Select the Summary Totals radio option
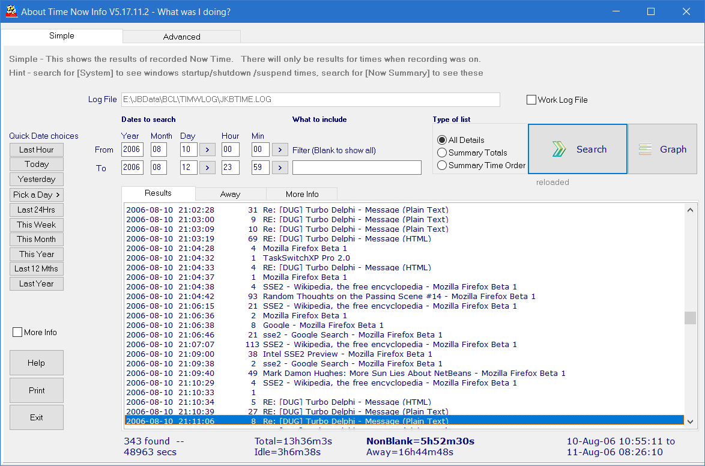 tap(442, 153)
